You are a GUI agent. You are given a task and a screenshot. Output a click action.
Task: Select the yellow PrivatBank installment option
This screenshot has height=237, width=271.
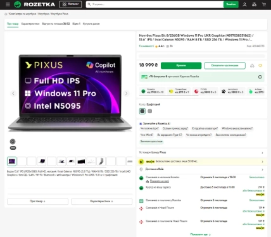point(179,92)
